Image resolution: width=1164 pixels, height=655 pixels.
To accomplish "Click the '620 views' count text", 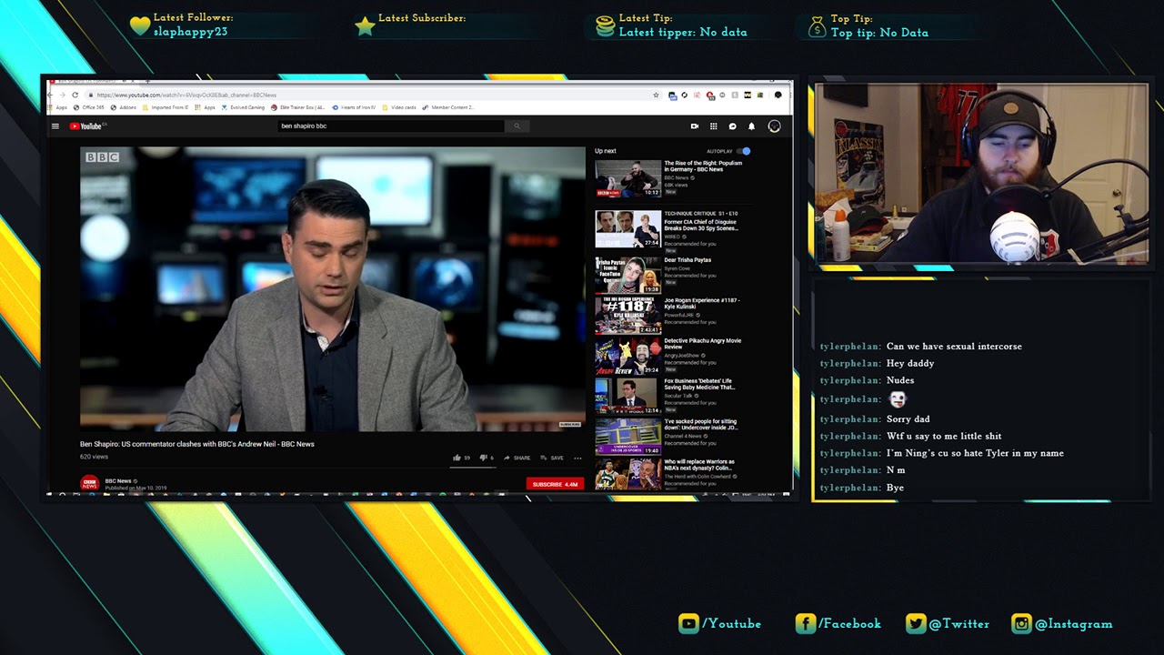I will coord(94,457).
